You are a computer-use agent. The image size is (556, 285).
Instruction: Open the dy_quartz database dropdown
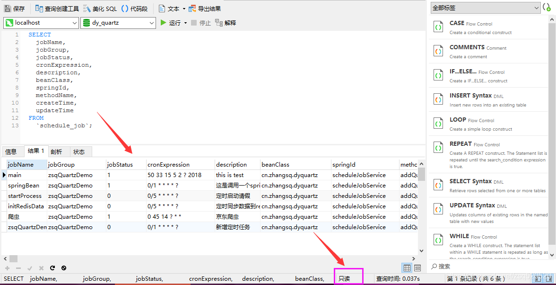[118, 23]
